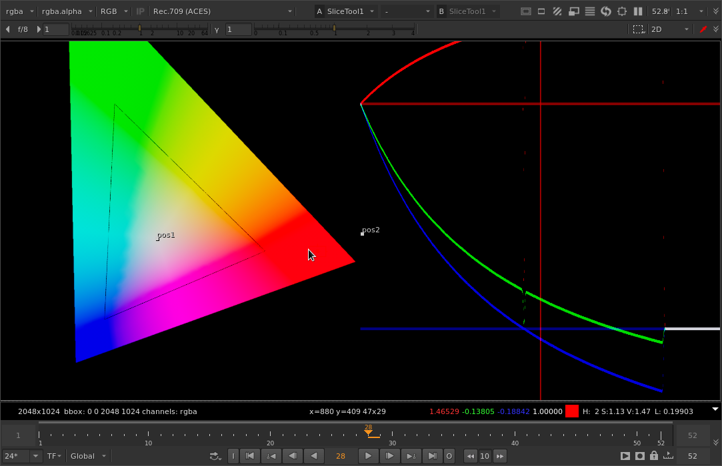
Task: Open the rgba.alpha channel dropdown
Action: point(67,11)
